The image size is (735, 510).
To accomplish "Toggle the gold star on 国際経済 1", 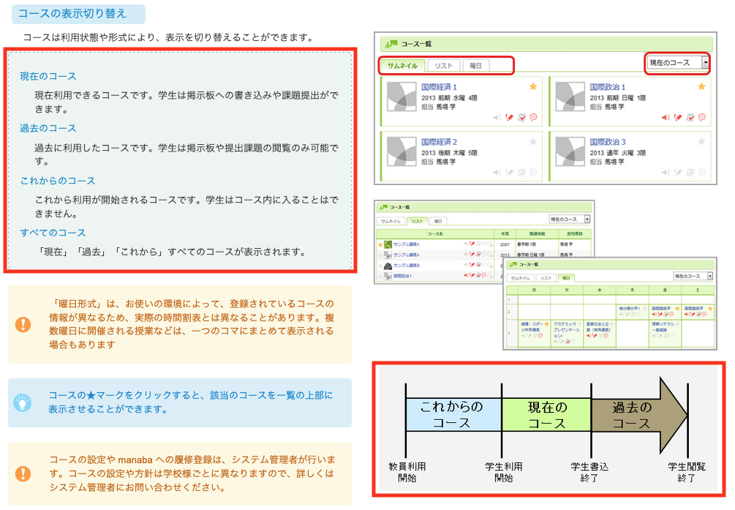I will (x=533, y=86).
